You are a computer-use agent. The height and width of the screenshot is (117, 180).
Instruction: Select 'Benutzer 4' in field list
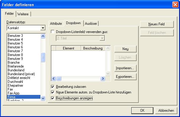tap(24, 39)
